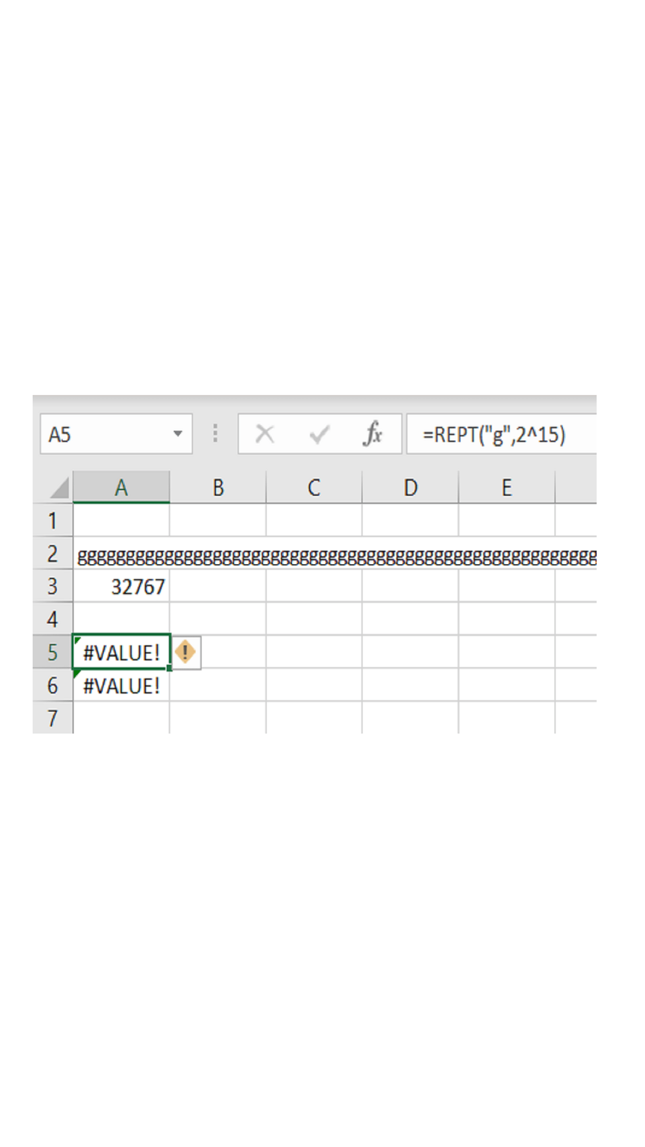Viewport: 645px width, 1147px height.
Task: Click the formula bar resize handle dots
Action: click(215, 433)
